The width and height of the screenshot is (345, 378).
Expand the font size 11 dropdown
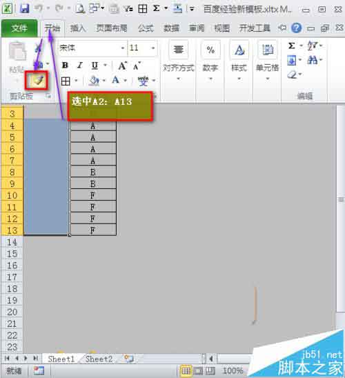pos(153,48)
